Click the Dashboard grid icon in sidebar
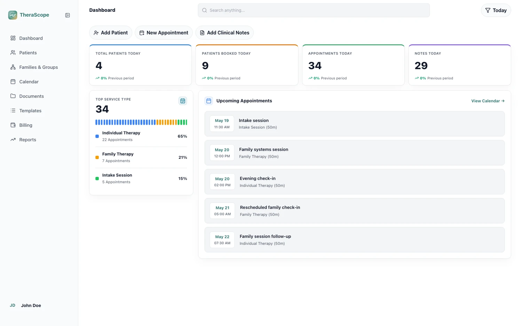The image size is (522, 326). tap(13, 38)
